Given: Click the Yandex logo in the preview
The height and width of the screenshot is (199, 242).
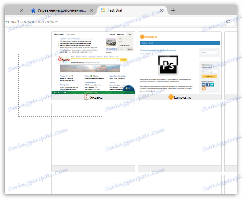Looking at the screenshot, I should click(x=64, y=60).
